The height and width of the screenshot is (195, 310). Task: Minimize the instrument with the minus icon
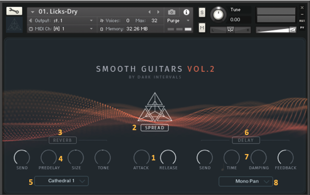tap(302, 15)
